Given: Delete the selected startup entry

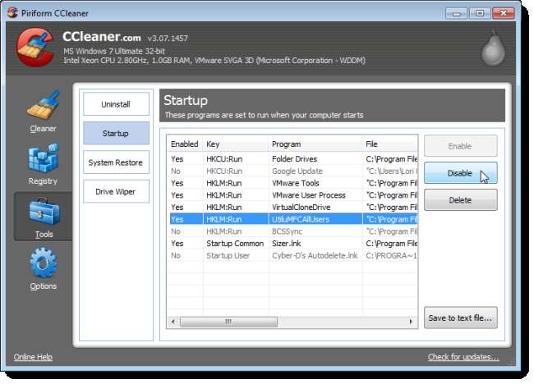Looking at the screenshot, I should click(460, 200).
